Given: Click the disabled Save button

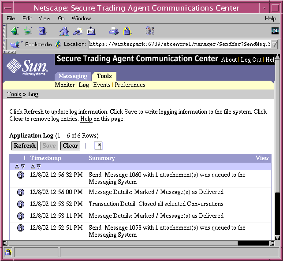Looking at the screenshot, I should click(49, 146).
